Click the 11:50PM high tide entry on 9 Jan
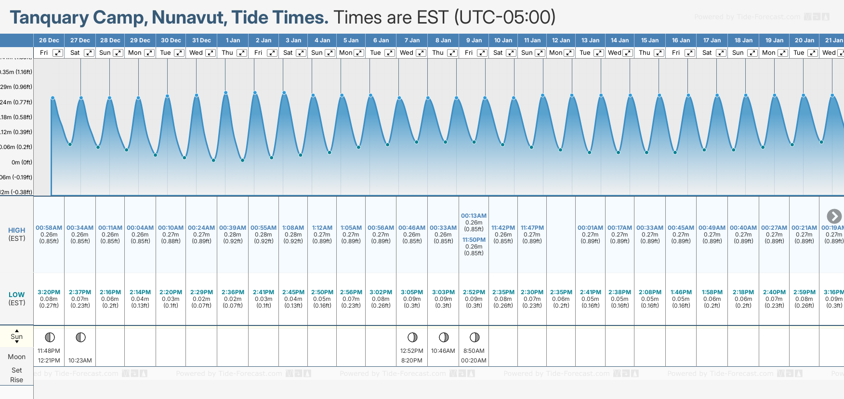 pos(474,240)
